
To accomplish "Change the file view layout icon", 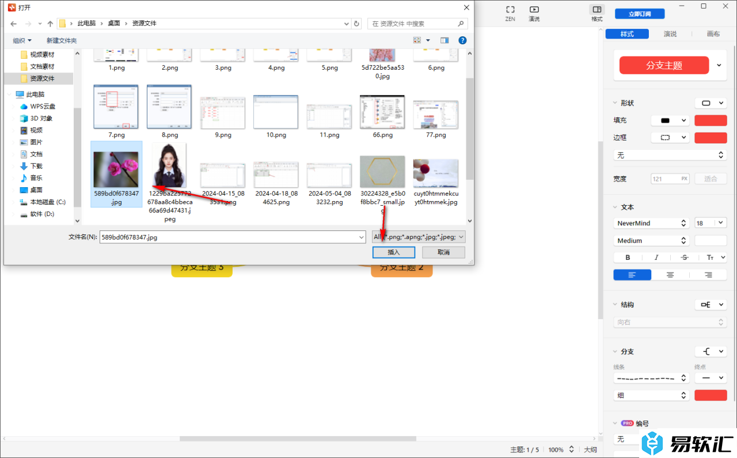I will coord(417,40).
